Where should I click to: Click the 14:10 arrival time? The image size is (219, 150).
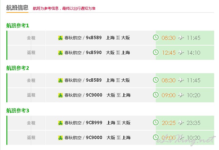pyautogui.click(x=193, y=53)
